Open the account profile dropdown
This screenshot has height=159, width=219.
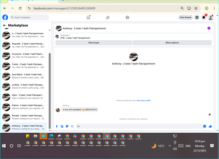tap(211, 18)
